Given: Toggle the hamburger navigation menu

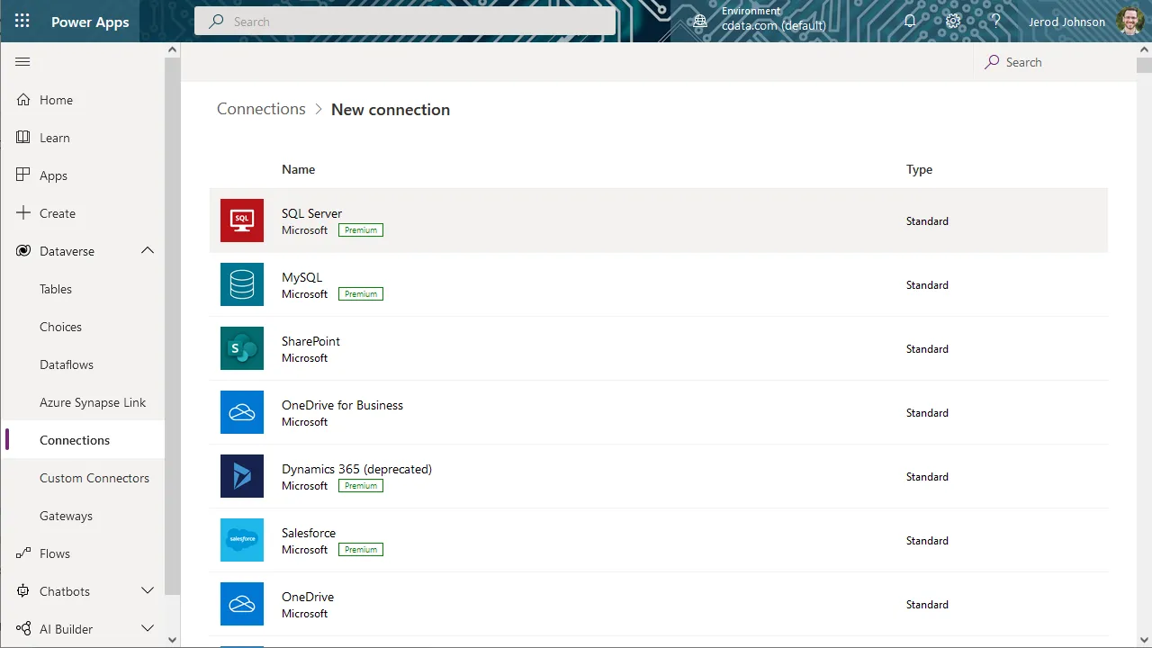Looking at the screenshot, I should click(23, 62).
